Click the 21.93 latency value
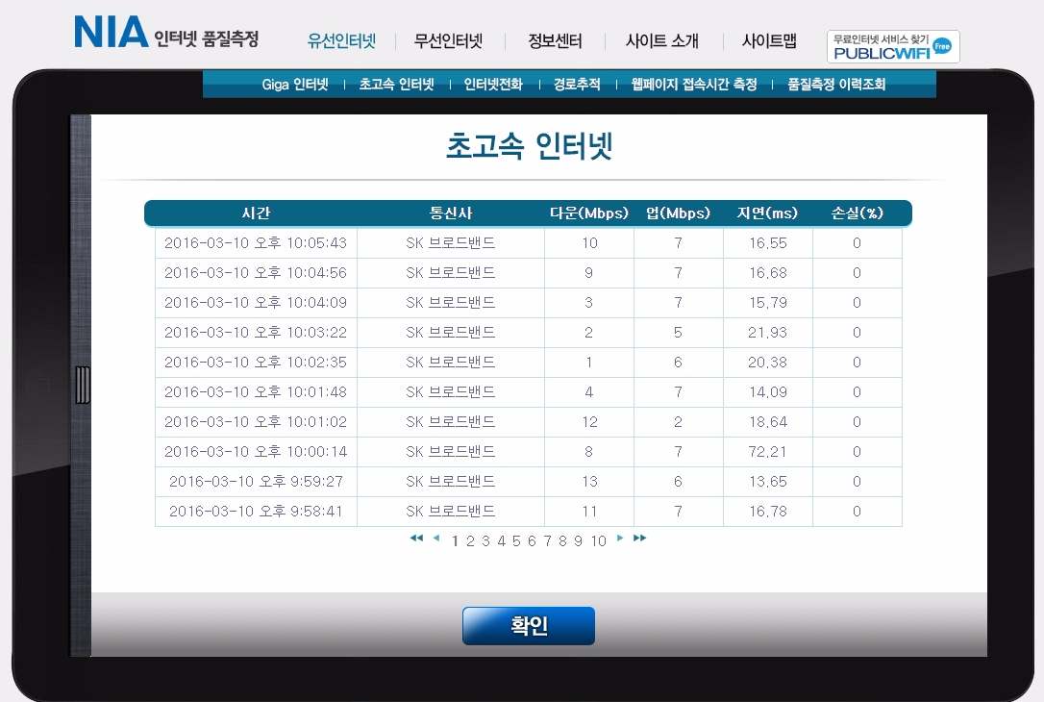1044x702 pixels. [768, 333]
